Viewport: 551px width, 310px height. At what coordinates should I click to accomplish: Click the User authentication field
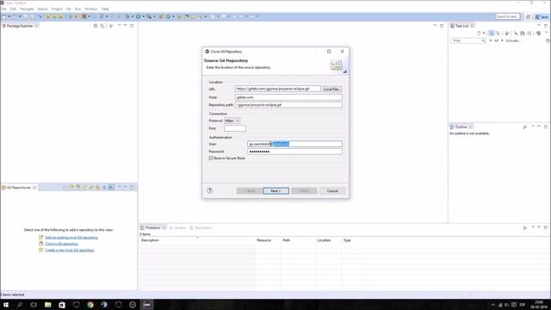tap(294, 144)
